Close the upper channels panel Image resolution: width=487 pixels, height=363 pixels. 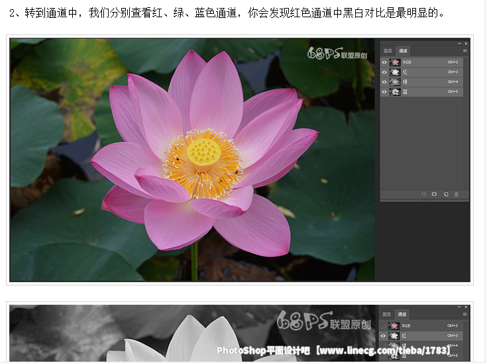click(466, 44)
